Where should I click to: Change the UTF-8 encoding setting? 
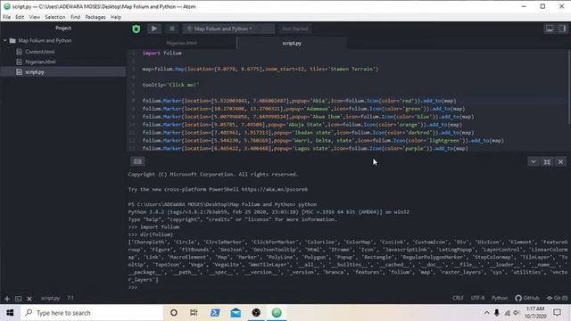pos(477,298)
